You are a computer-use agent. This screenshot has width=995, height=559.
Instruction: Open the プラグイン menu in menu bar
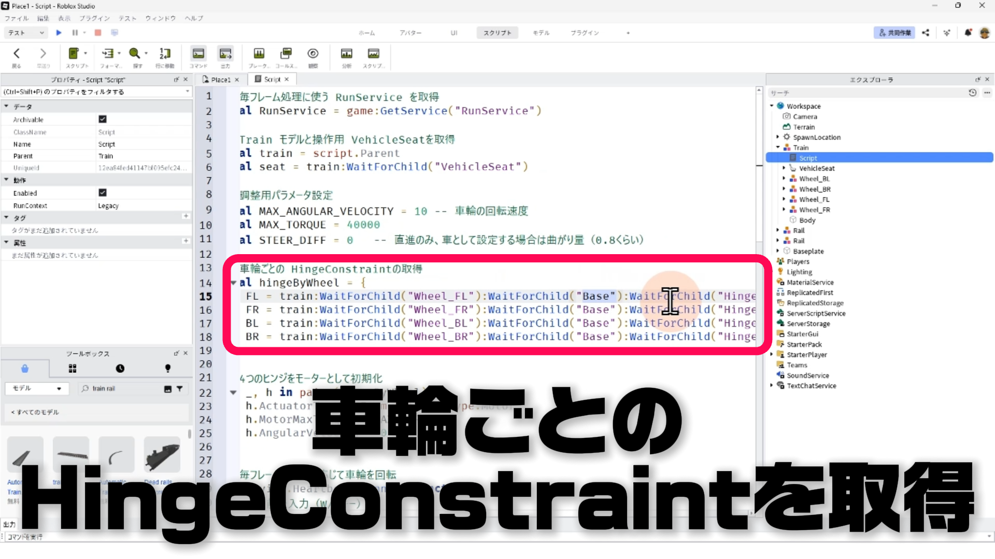pos(94,18)
